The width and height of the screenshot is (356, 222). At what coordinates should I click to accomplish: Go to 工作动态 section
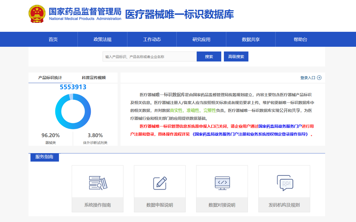click(x=152, y=39)
